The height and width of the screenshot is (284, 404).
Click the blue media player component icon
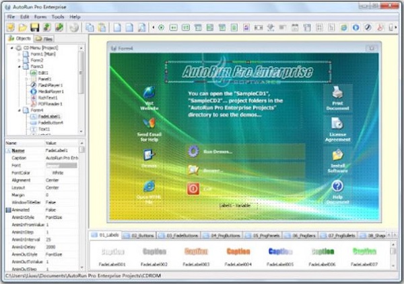356,28
